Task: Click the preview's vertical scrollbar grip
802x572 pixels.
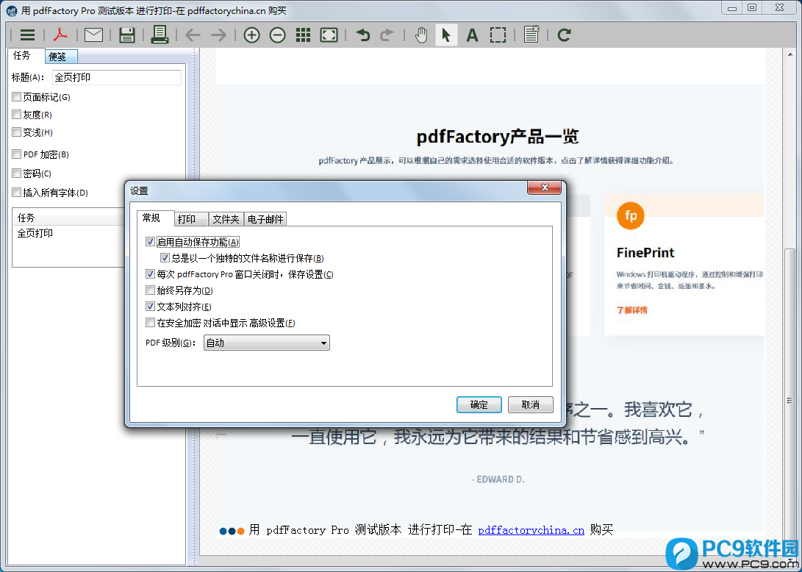Action: click(790, 401)
